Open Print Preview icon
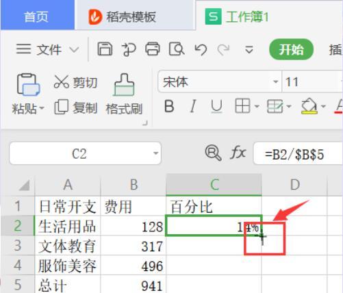 pos(177,49)
